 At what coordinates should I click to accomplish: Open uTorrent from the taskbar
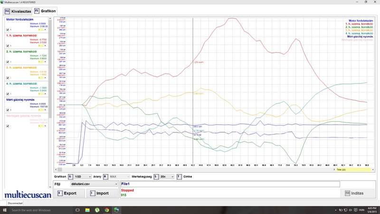tap(97, 210)
